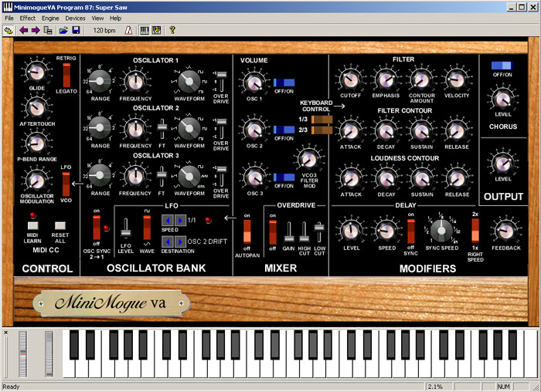This screenshot has width=541, height=392.
Task: Click the Oscillator 1 Waveform selector dial
Action: 189,81
